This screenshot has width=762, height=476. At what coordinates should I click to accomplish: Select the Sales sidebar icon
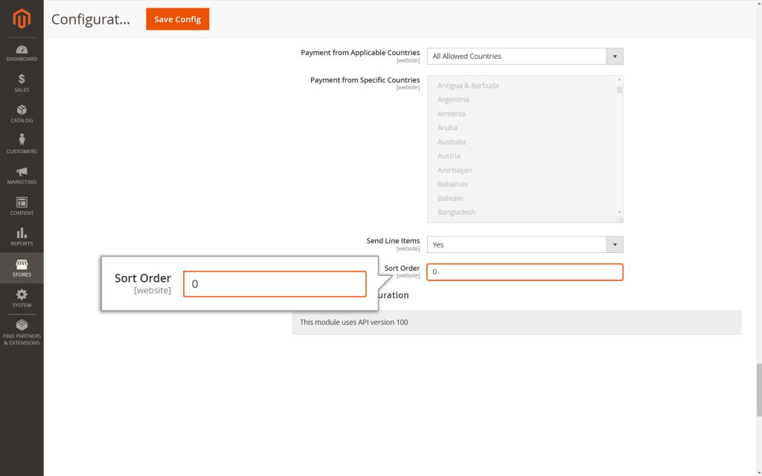pos(22,79)
